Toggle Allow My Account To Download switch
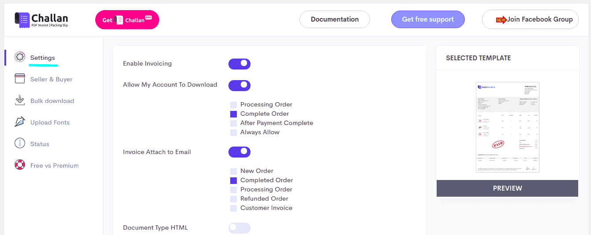This screenshot has height=235, width=591. (239, 85)
